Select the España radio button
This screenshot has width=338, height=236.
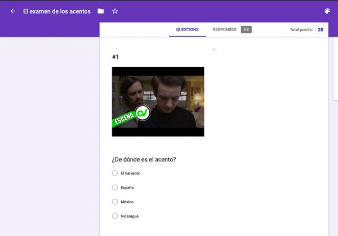coord(115,187)
